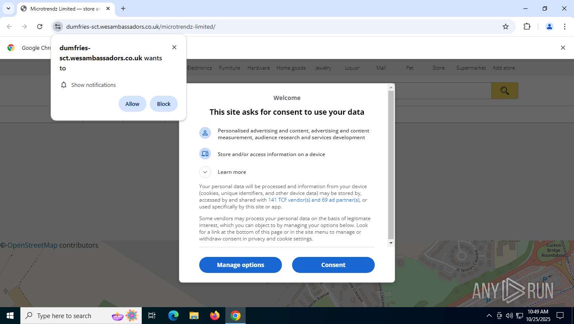Reload the current page
This screenshot has height=324, width=574.
(x=40, y=27)
